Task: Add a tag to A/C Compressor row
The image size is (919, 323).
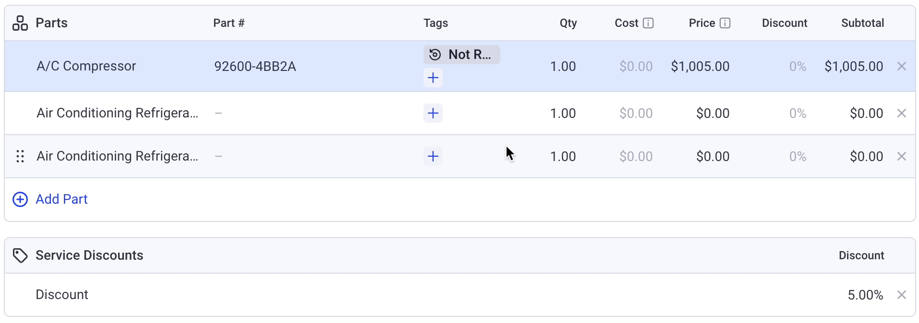Action: (x=433, y=78)
